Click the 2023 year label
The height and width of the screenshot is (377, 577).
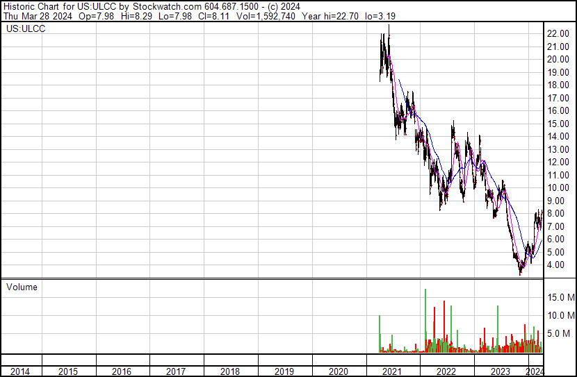coord(501,371)
